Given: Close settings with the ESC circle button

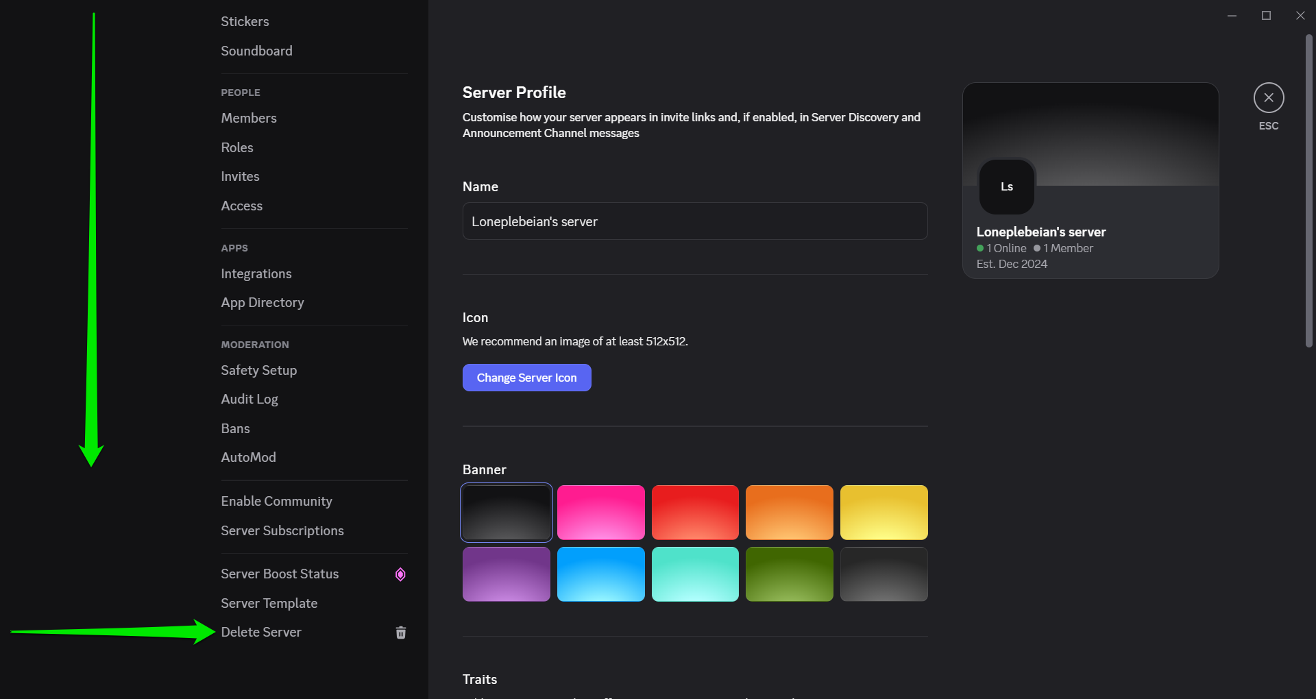Looking at the screenshot, I should pyautogui.click(x=1268, y=98).
